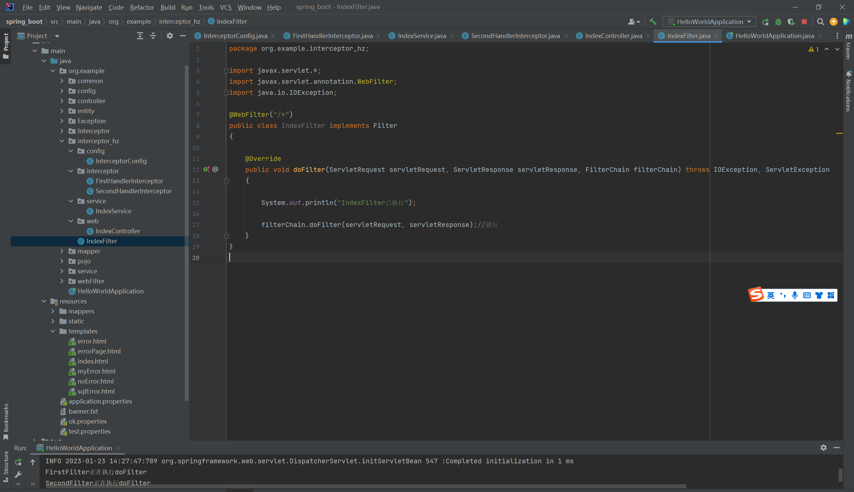Open the Refactor menu
This screenshot has width=854, height=492.
[141, 7]
